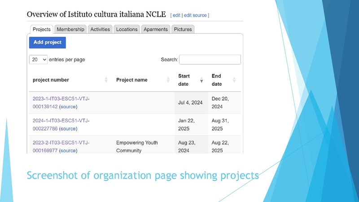Click source link for project 000169977
This screenshot has height=202, width=359.
tap(68, 151)
